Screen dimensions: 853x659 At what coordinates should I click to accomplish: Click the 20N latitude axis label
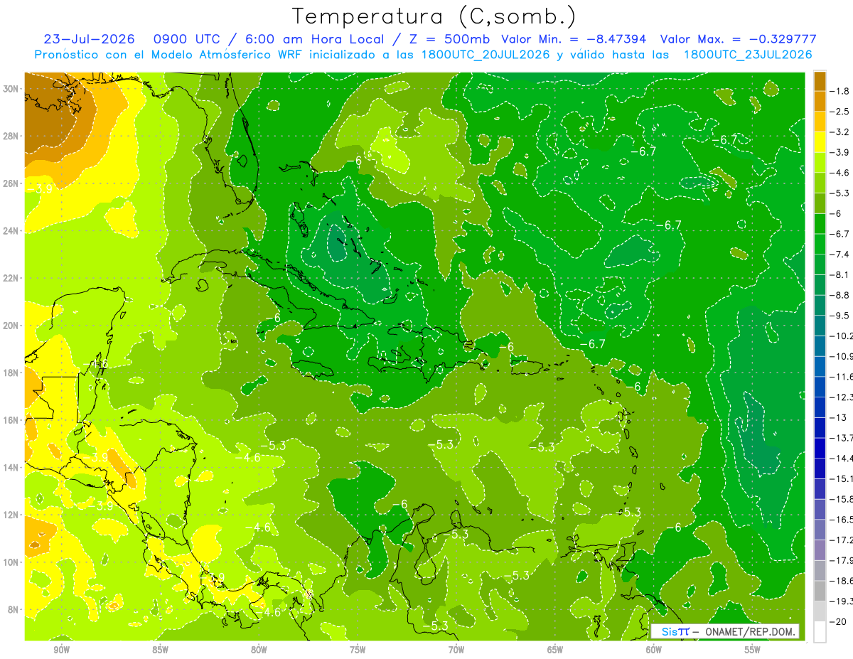(12, 326)
